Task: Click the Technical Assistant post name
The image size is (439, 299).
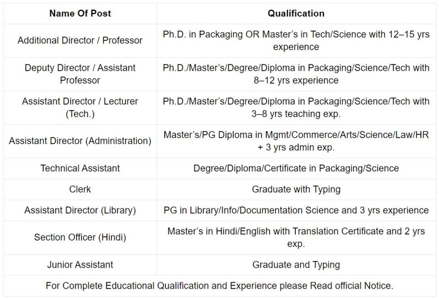Action: [x=80, y=168]
